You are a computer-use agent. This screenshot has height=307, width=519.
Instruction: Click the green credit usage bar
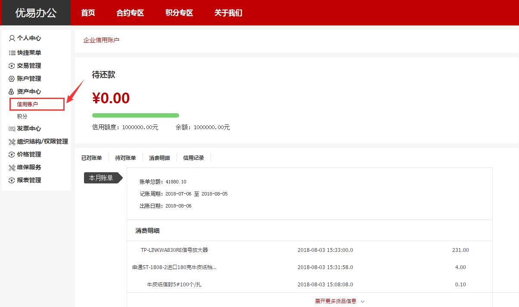tap(135, 115)
